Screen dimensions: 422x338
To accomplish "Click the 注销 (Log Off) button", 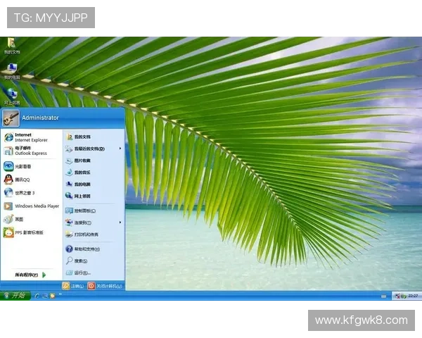I will coord(73,286).
